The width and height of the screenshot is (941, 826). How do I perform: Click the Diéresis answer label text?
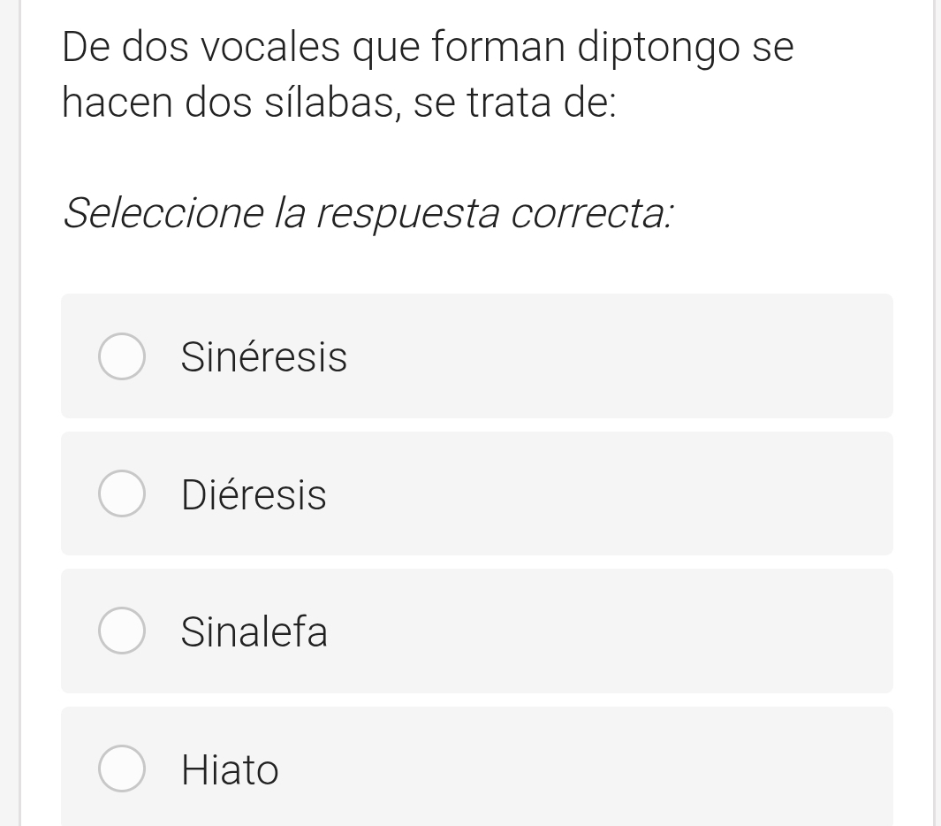254,494
